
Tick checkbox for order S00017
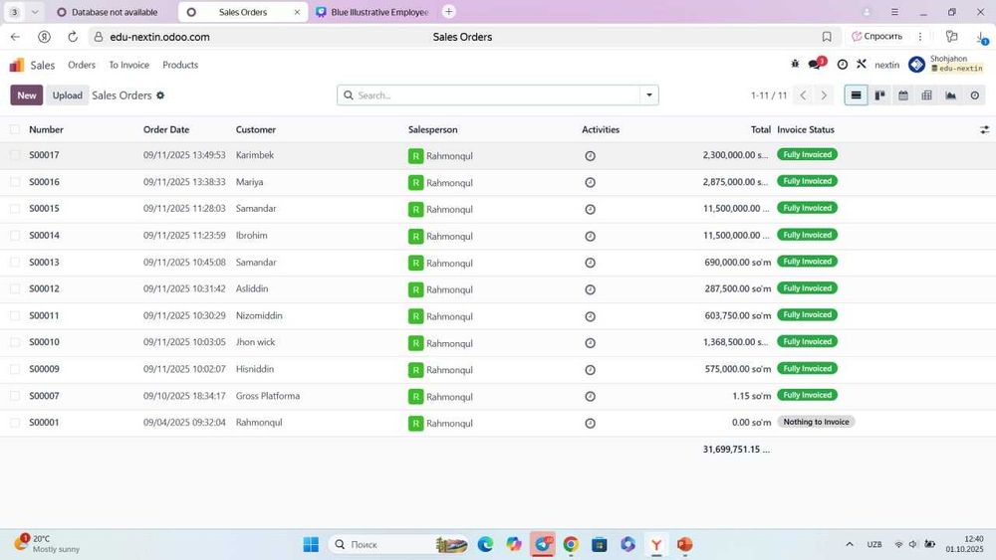(x=15, y=155)
